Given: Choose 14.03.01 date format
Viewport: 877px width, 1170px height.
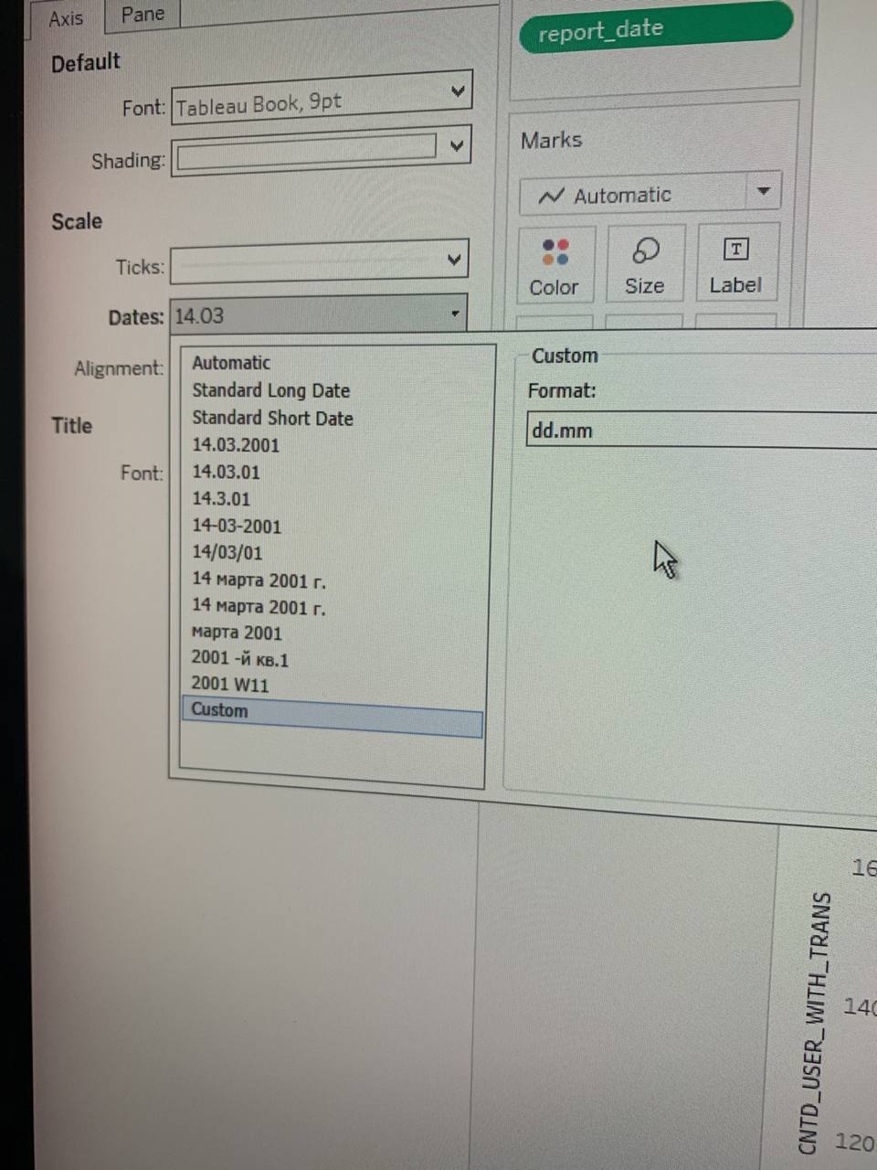Looking at the screenshot, I should 226,473.
